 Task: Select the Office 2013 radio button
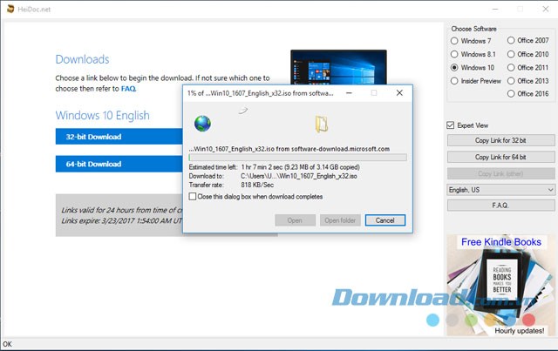(x=511, y=81)
